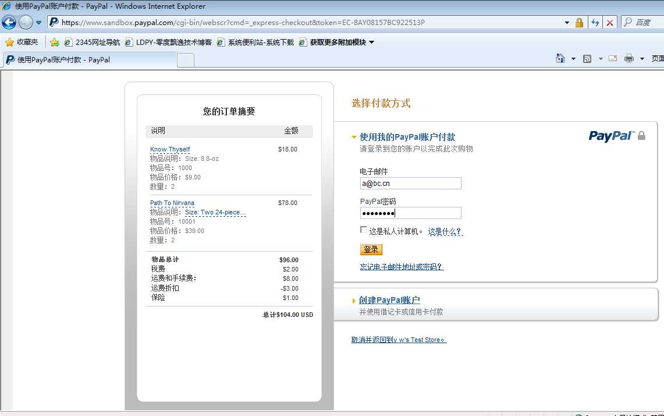The image size is (664, 416).
Task: Select the 使用PayPal账户付款 browser tab
Action: click(x=87, y=59)
